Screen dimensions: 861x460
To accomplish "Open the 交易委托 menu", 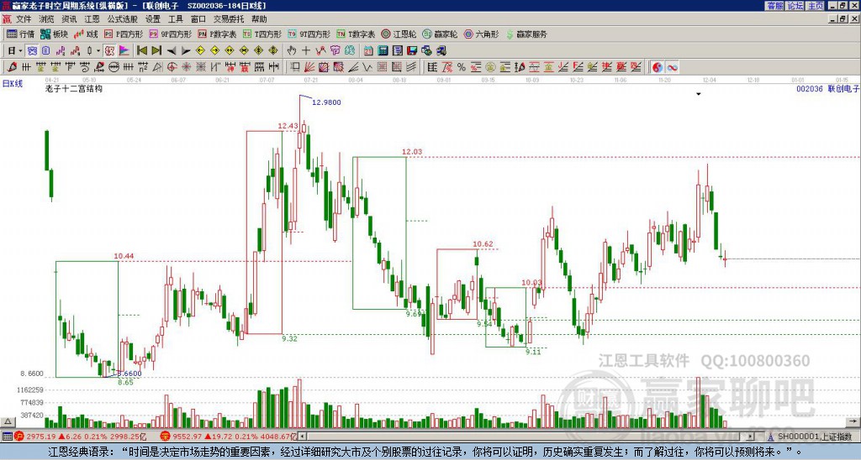I will click(x=229, y=19).
